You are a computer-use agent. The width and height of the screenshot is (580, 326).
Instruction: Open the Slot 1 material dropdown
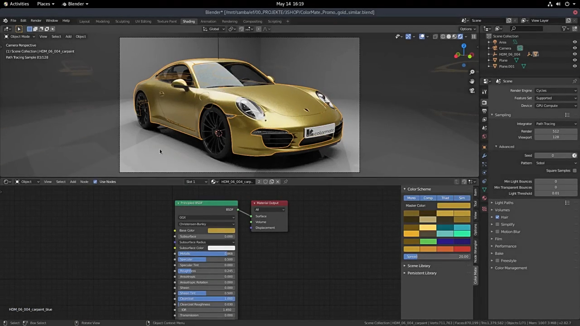coord(196,182)
